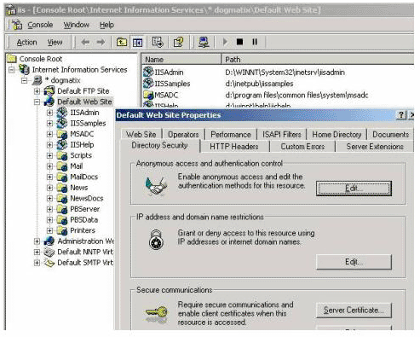Click the Start item play icon

tap(225, 42)
